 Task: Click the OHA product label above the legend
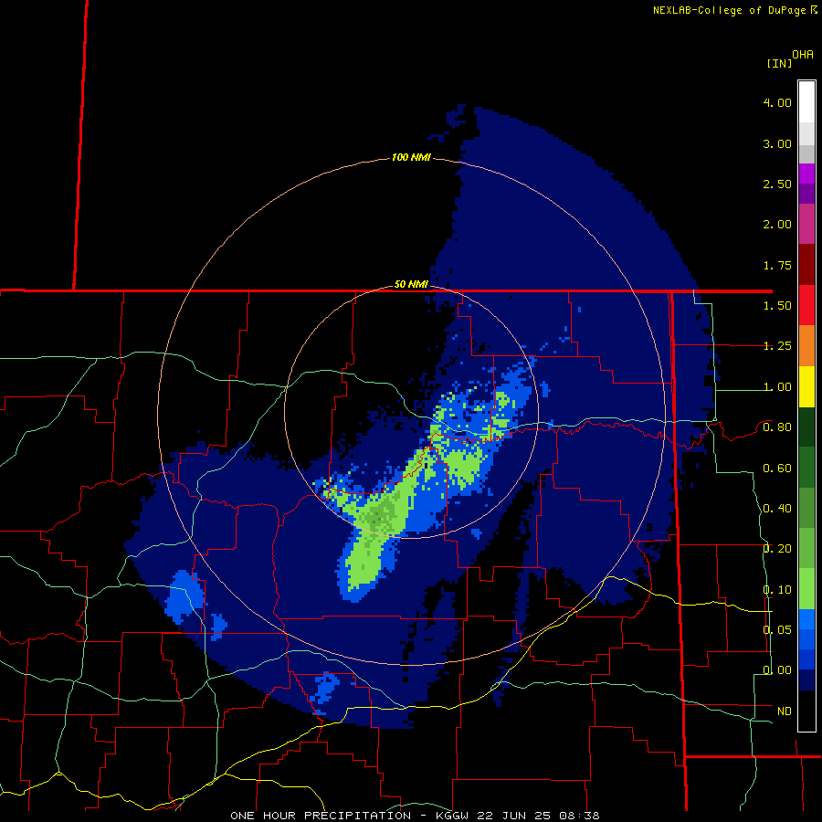[x=803, y=55]
